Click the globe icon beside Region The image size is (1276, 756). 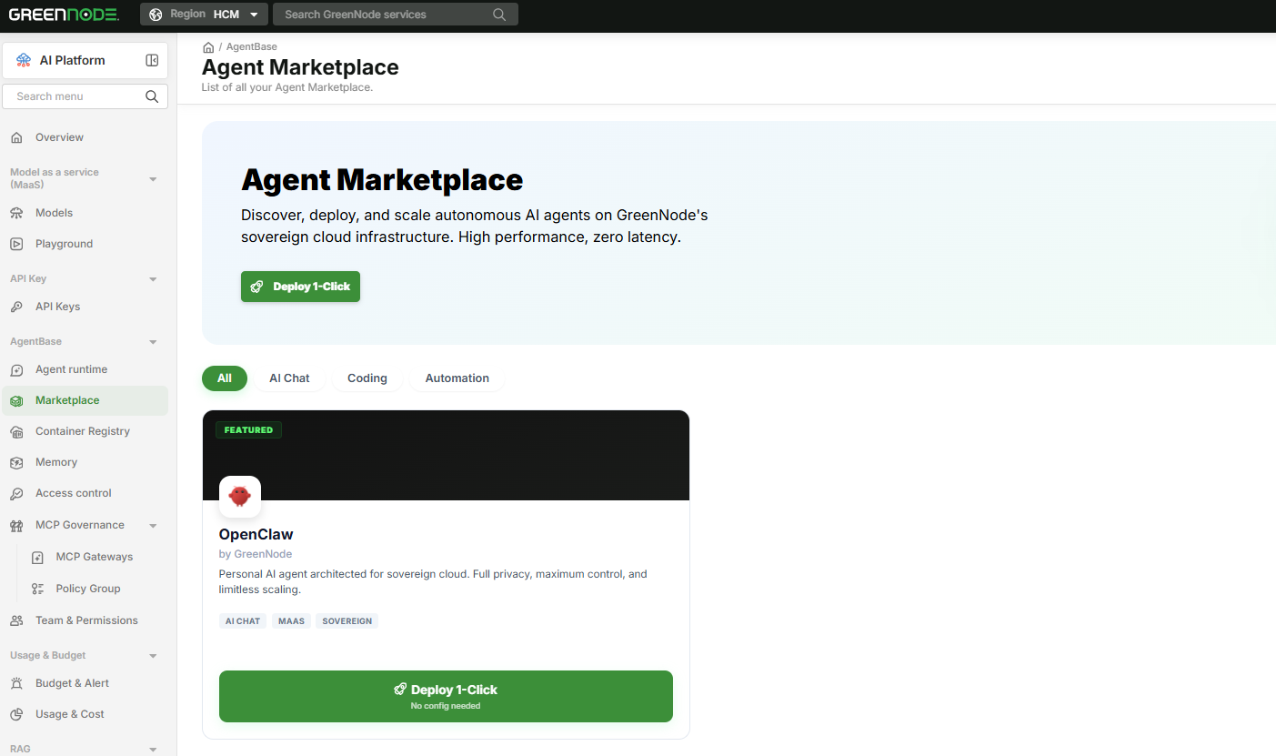pyautogui.click(x=156, y=15)
